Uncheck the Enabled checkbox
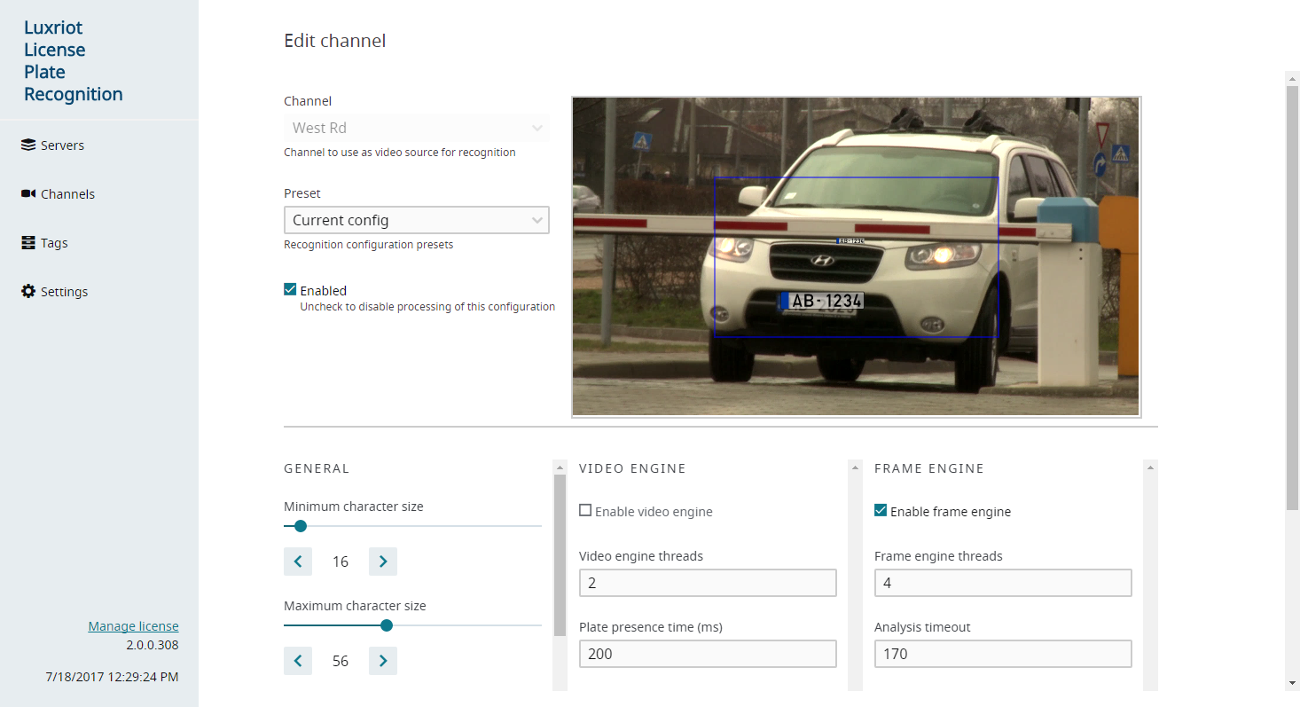Image resolution: width=1300 pixels, height=707 pixels. tap(290, 289)
